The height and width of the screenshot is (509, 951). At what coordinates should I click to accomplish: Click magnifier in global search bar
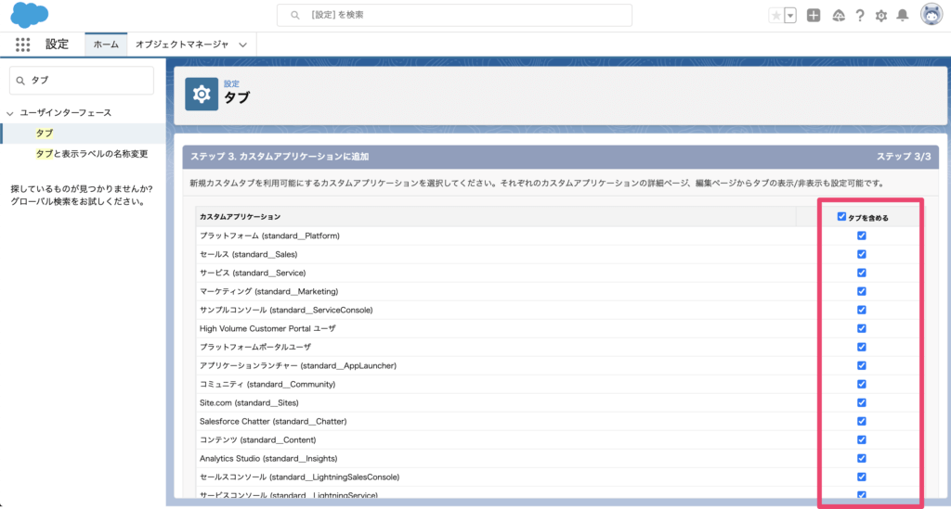(x=294, y=15)
